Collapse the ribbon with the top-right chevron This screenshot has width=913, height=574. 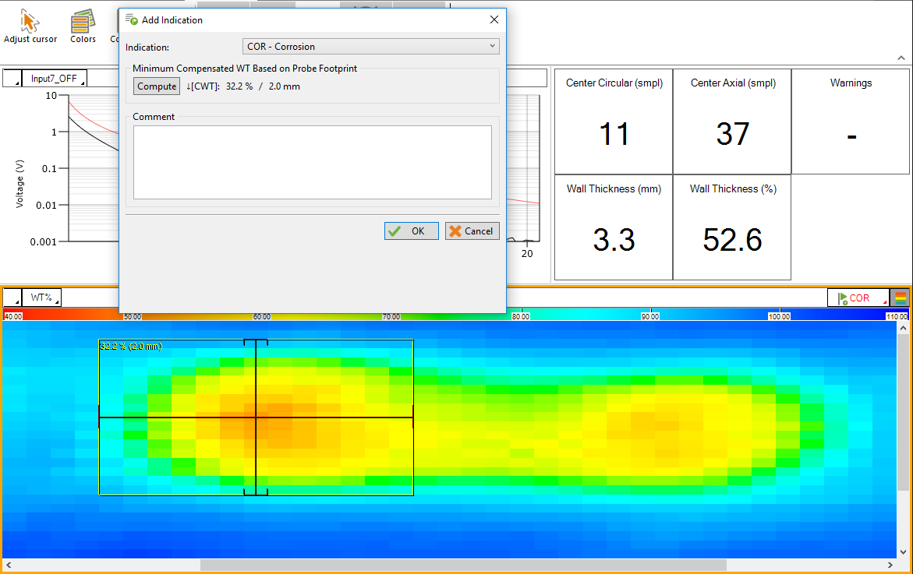tap(901, 58)
